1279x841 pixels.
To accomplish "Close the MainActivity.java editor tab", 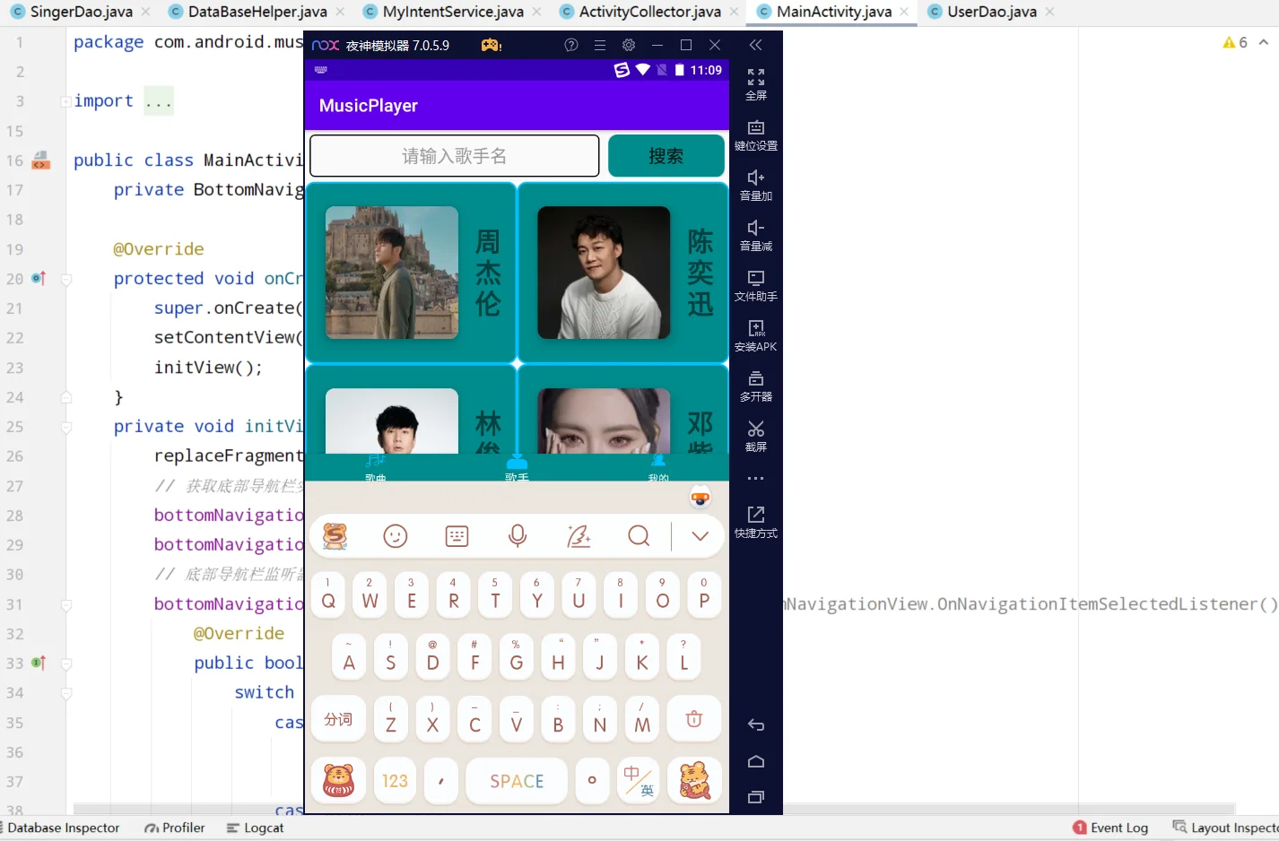I will [904, 12].
